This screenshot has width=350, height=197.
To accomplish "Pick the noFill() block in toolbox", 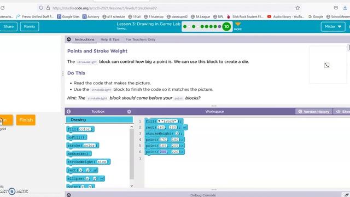I will [77, 137].
